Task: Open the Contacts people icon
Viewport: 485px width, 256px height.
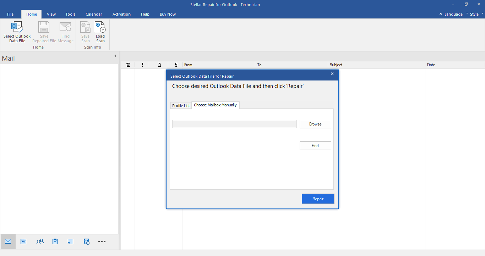Action: coord(40,241)
